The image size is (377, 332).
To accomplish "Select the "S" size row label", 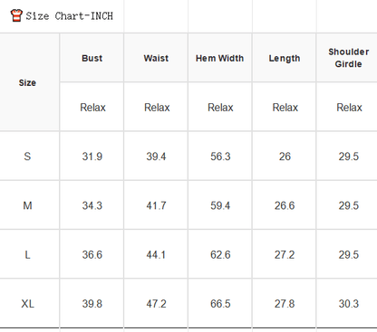I will [x=27, y=157].
